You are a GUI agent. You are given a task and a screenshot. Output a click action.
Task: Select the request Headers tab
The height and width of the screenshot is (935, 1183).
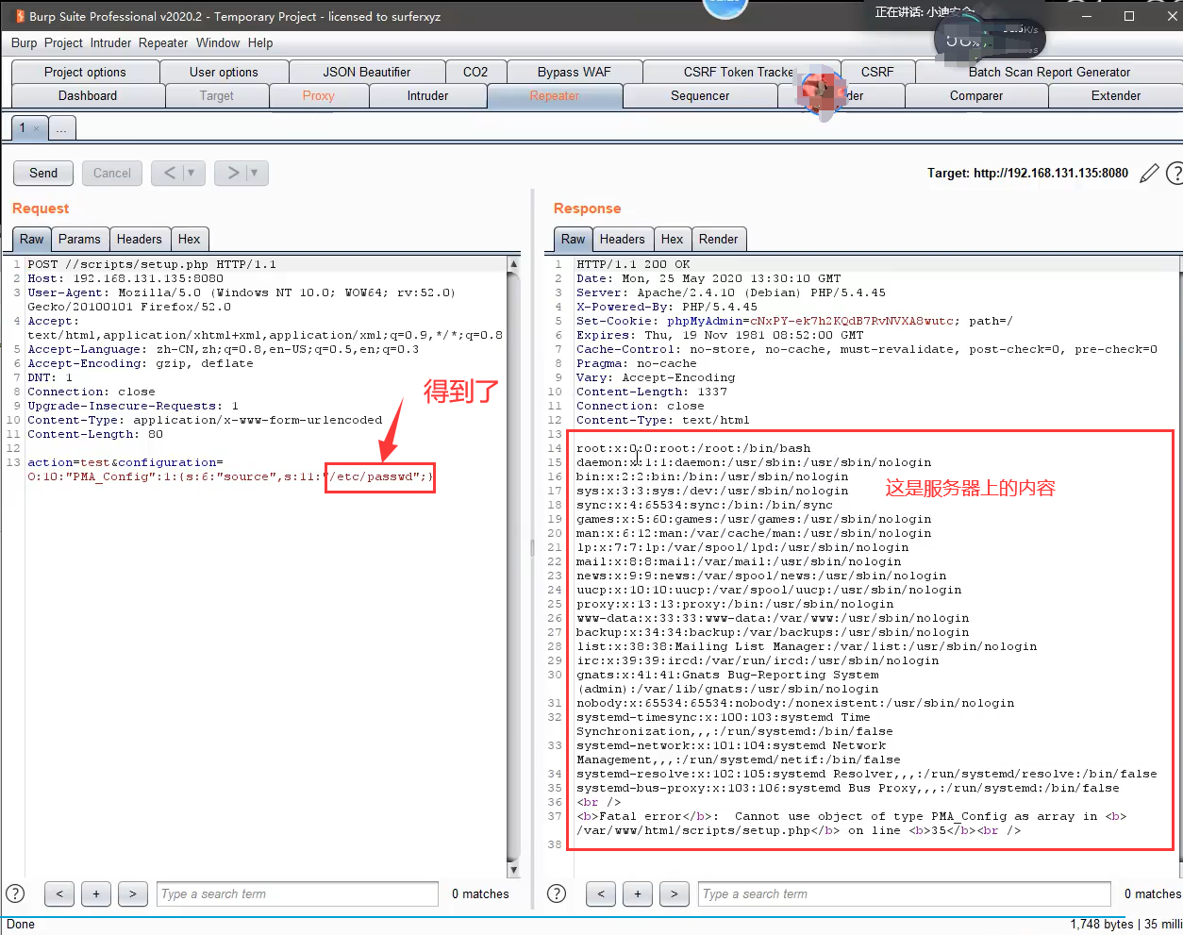point(140,239)
